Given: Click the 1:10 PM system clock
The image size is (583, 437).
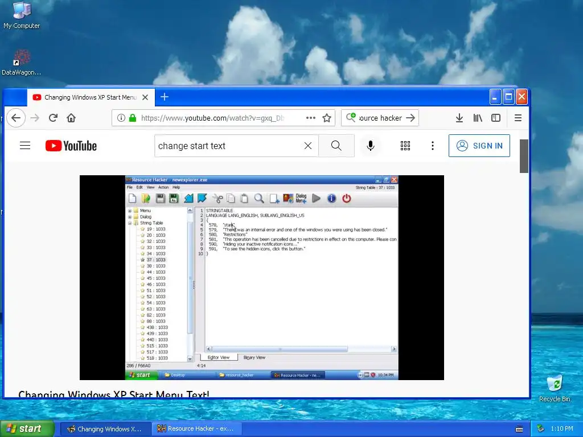Looking at the screenshot, I should 562,429.
